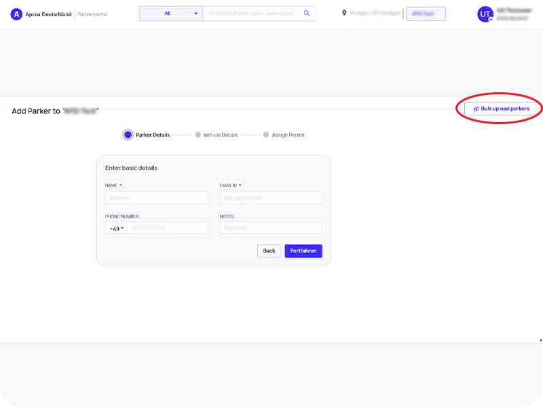Click the Apcoa Deutschland brand name
The height and width of the screenshot is (407, 543).
(49, 14)
